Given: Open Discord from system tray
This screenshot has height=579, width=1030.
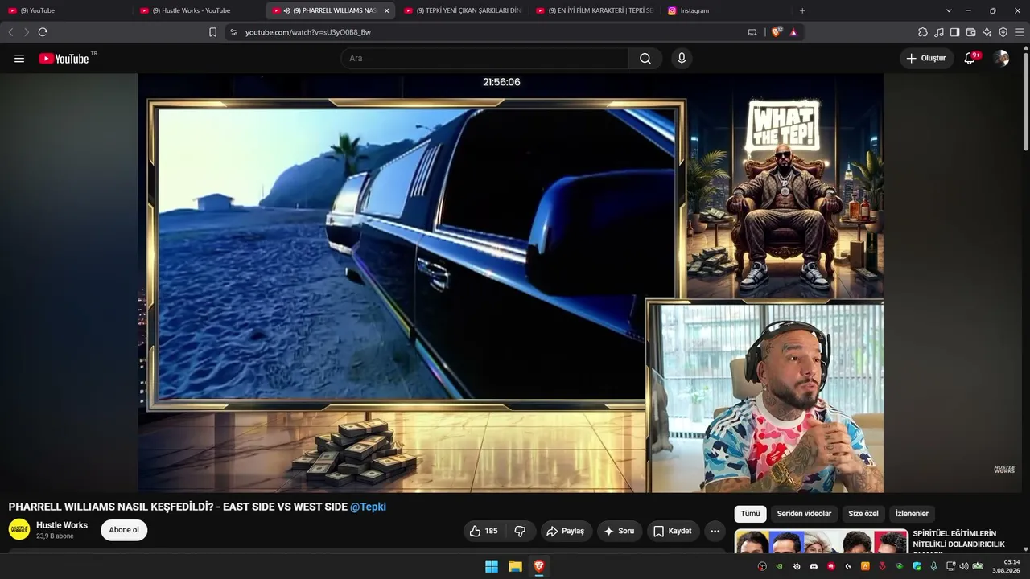Looking at the screenshot, I should pyautogui.click(x=814, y=566).
